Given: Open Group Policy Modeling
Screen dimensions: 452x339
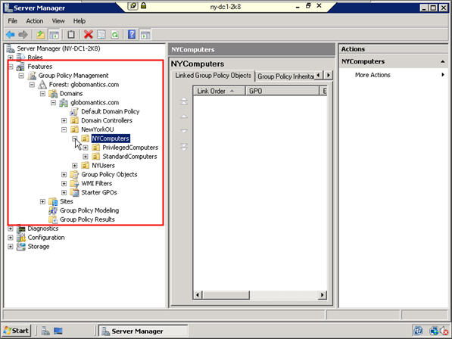Looking at the screenshot, I should coord(89,210).
